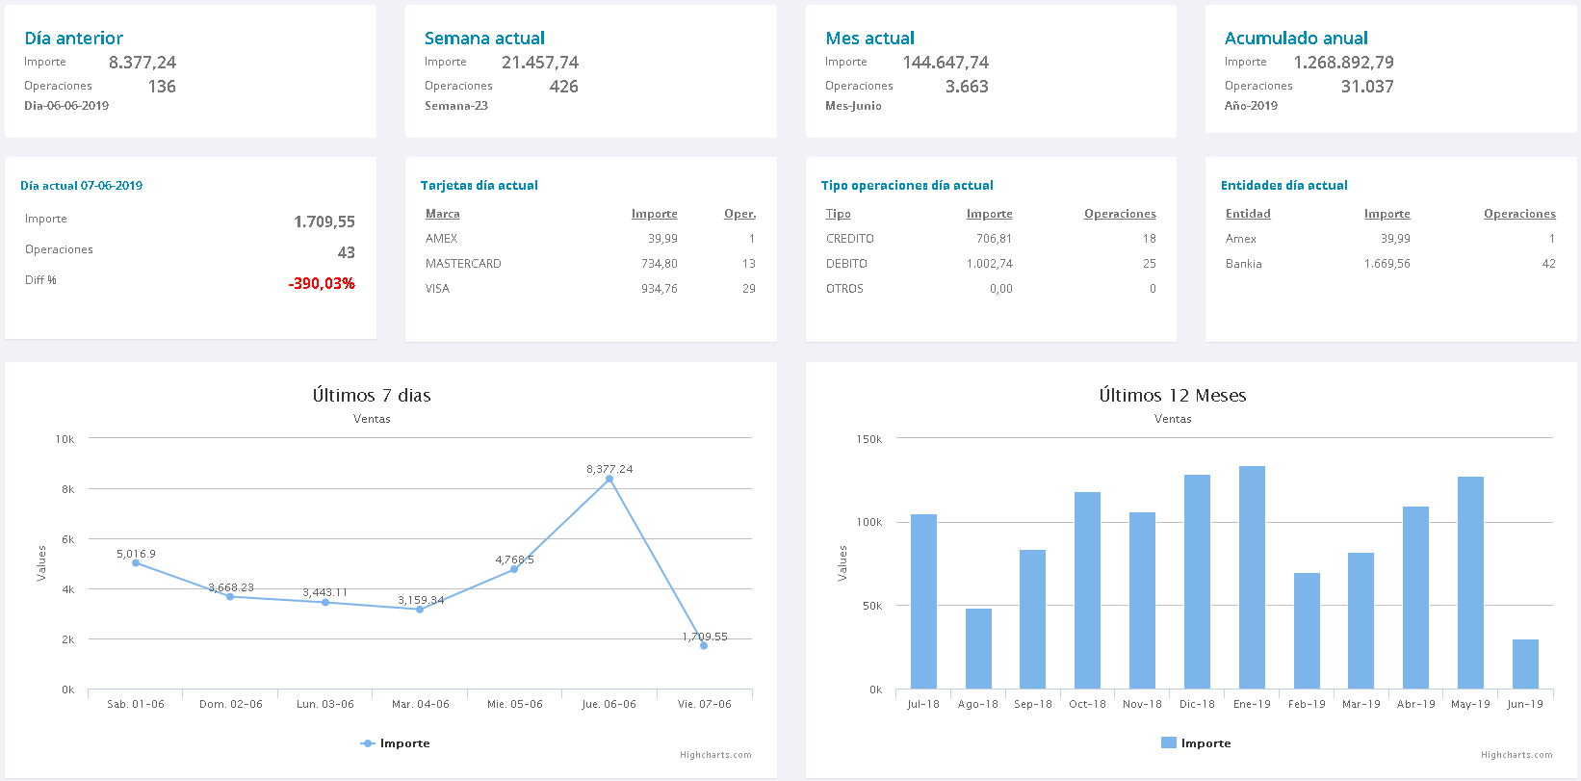Click the Highcharts.com credit under the line chart
Screen dimensions: 1581x781
point(715,755)
